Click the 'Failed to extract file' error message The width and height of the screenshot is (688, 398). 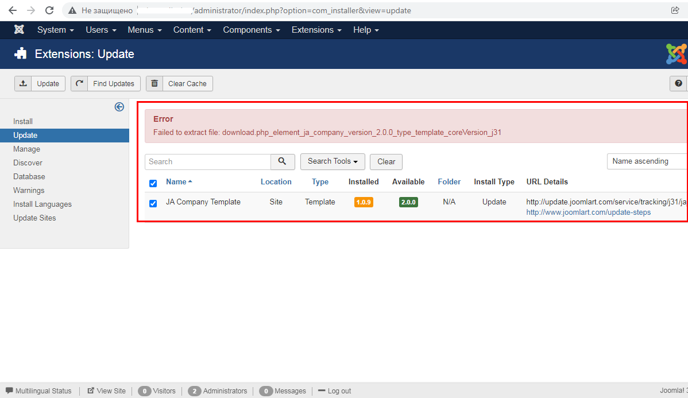click(327, 133)
